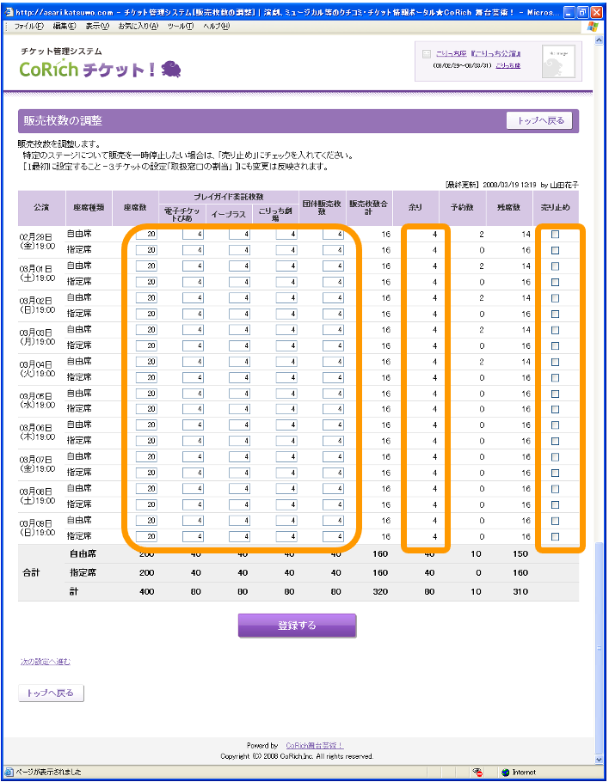Click イープラス field for 03月01日 自由席
Screen dimensions: 609x782
pos(240,266)
